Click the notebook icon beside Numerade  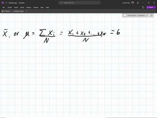pyautogui.click(x=125, y=15)
